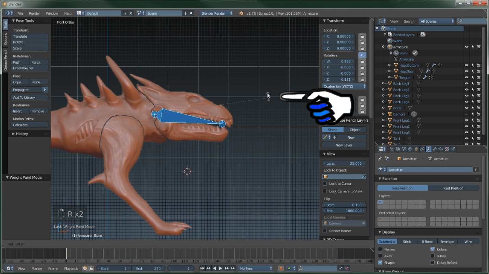The image size is (489, 274).
Task: Open the File menu
Action: [20, 13]
